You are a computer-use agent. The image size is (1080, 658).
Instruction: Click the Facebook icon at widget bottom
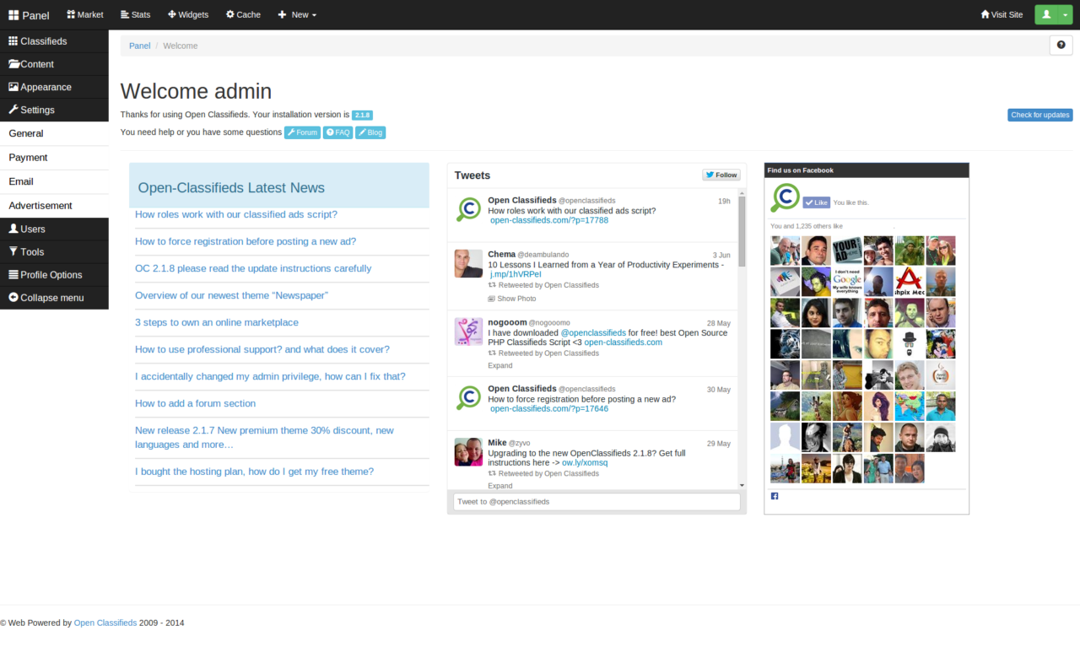(775, 496)
